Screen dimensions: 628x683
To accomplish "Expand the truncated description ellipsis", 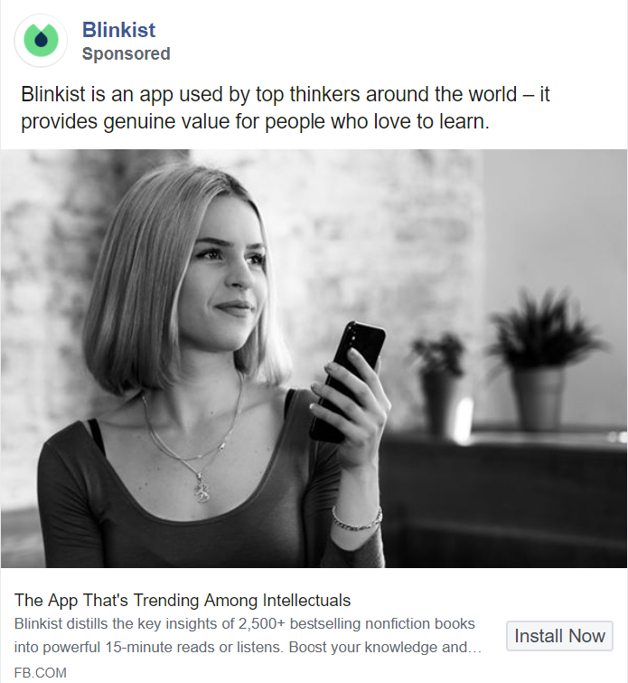I will click(x=475, y=649).
